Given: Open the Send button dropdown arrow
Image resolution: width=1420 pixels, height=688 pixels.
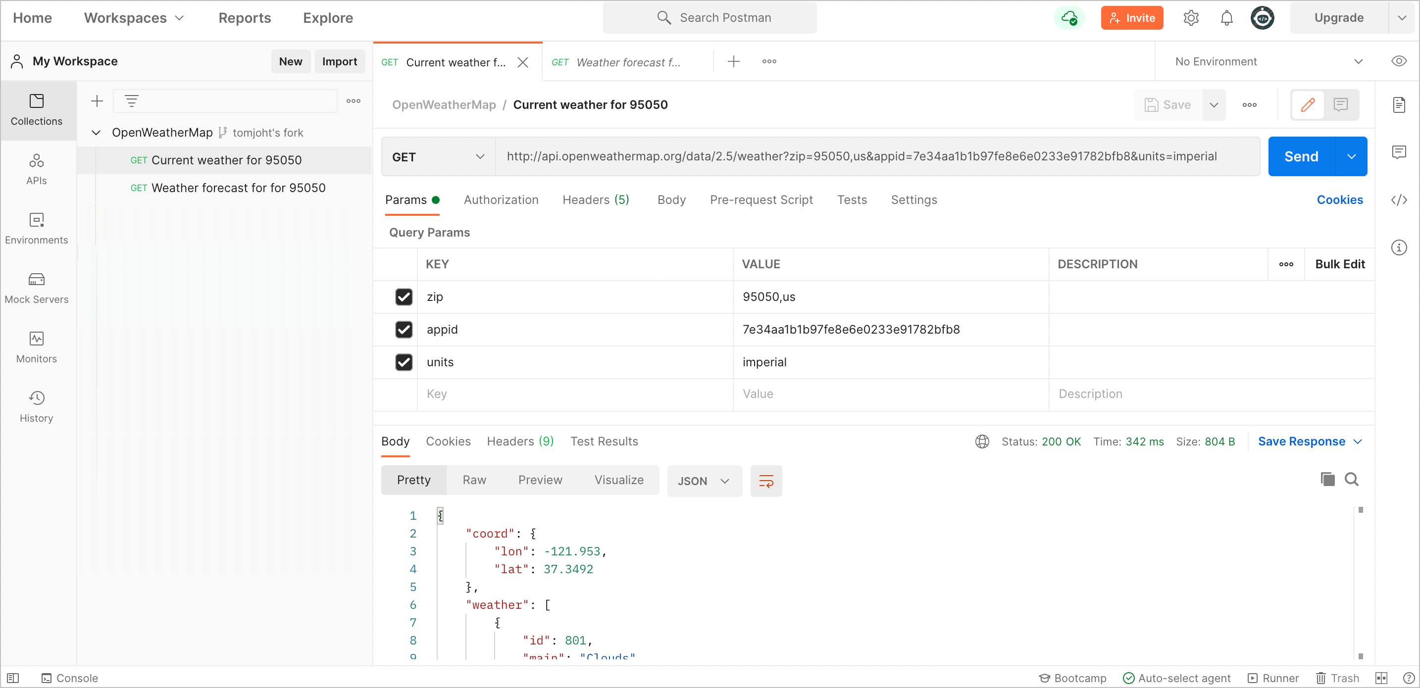Looking at the screenshot, I should coord(1351,157).
